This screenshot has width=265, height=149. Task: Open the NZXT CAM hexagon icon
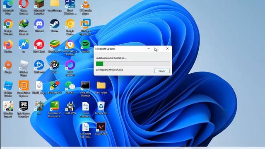click(x=55, y=67)
